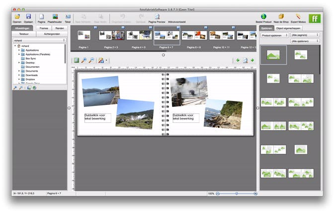
Task: Click the Afdrukvoorbeeld toolbar button
Action: click(176, 22)
